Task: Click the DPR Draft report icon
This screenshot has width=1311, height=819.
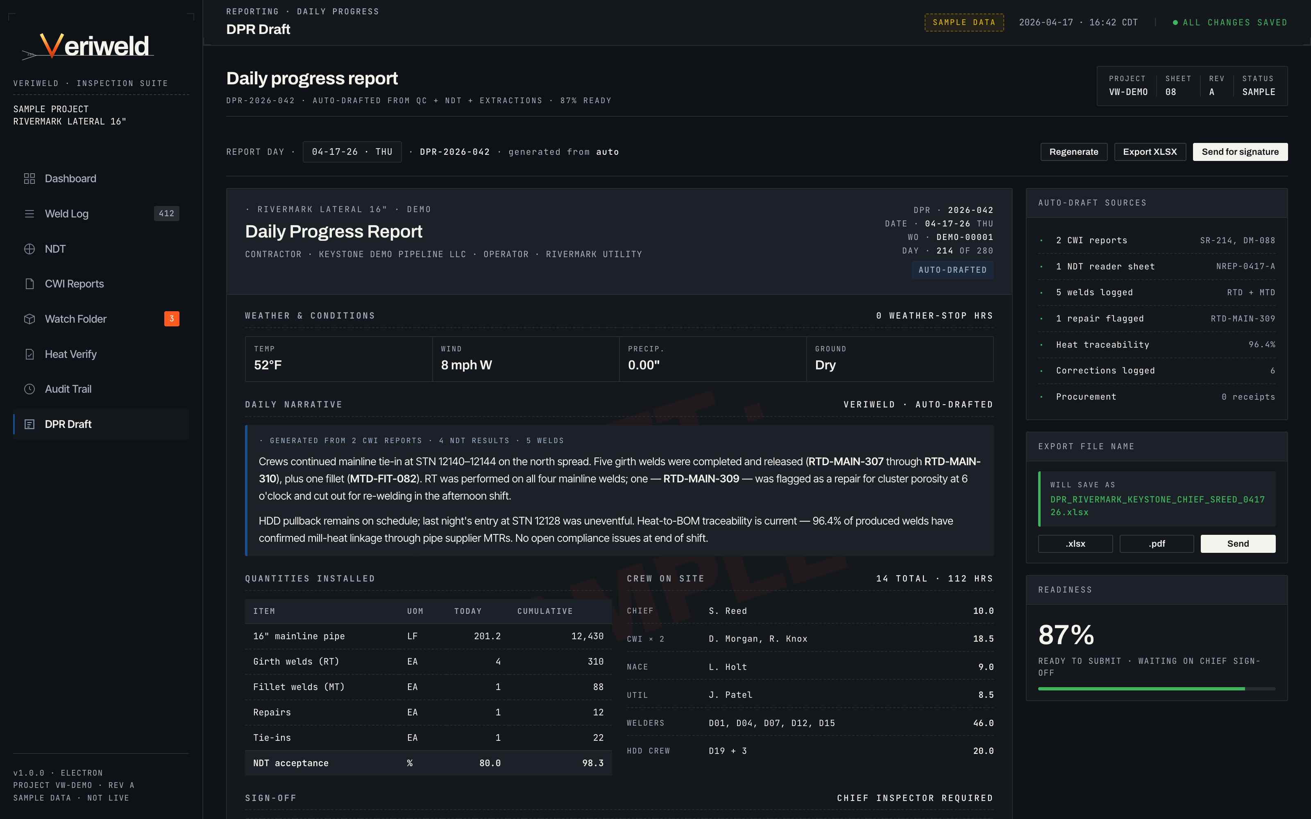Action: tap(29, 424)
